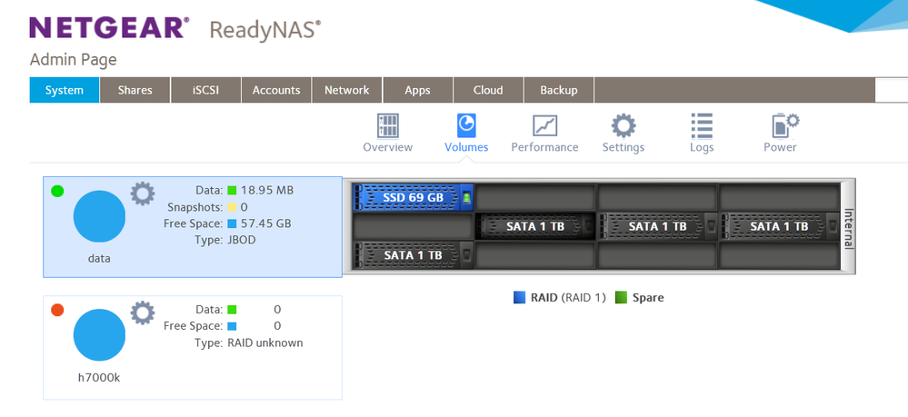Open the Accounts tab
This screenshot has width=908, height=417.
coord(276,90)
